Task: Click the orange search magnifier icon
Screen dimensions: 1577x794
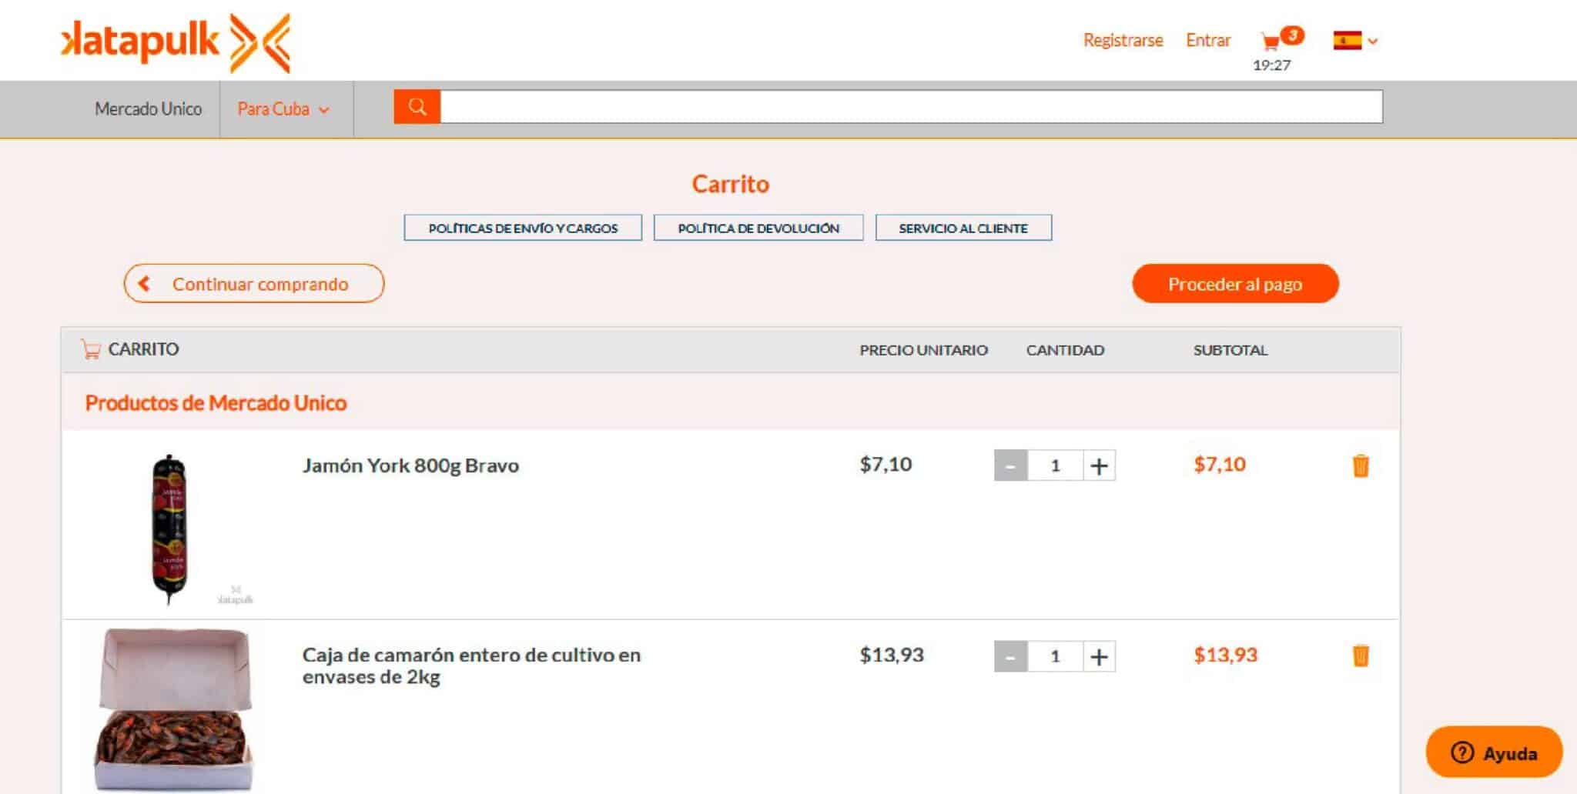Action: [x=417, y=107]
